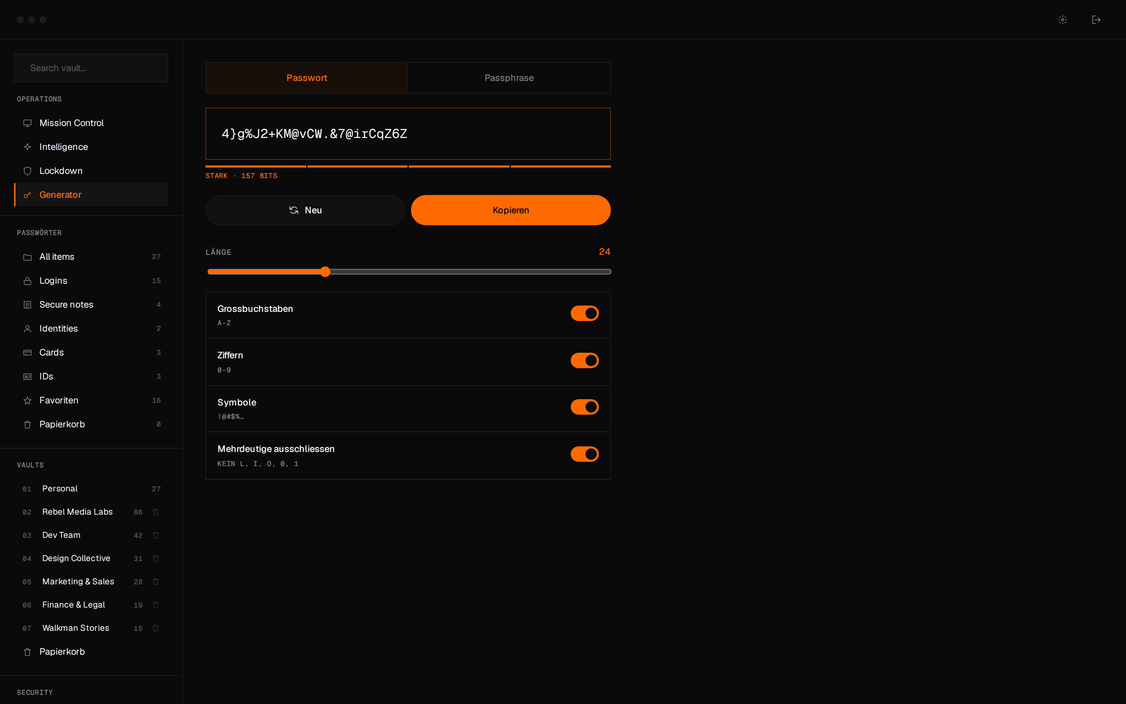
Task: Click the Länge slider handle
Action: [x=325, y=271]
